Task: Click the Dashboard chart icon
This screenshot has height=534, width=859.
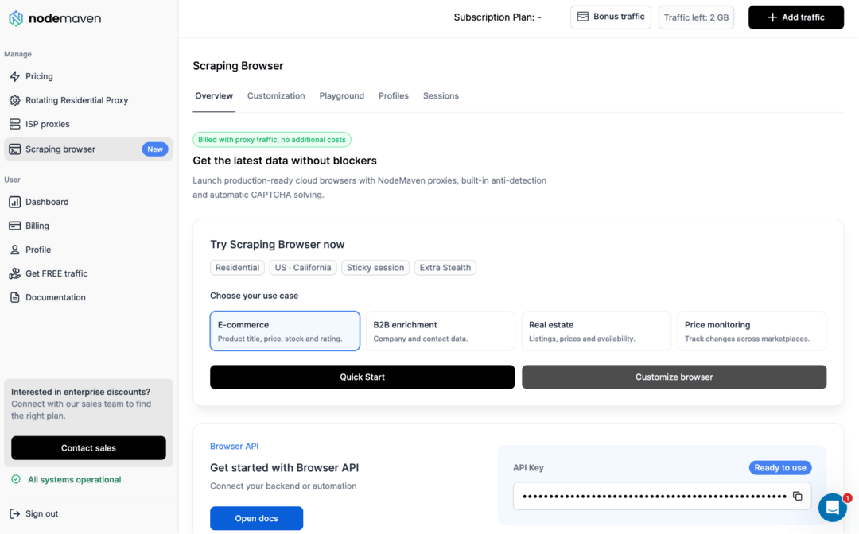Action: tap(15, 202)
